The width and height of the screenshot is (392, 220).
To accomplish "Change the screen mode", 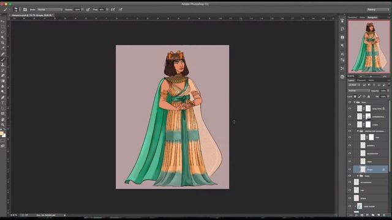I will [x=2, y=146].
